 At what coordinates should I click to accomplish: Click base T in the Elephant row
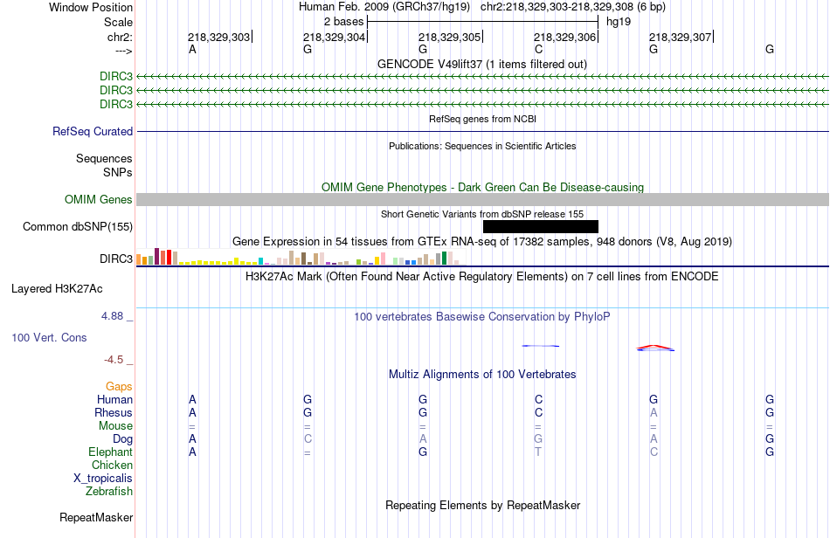[x=538, y=452]
